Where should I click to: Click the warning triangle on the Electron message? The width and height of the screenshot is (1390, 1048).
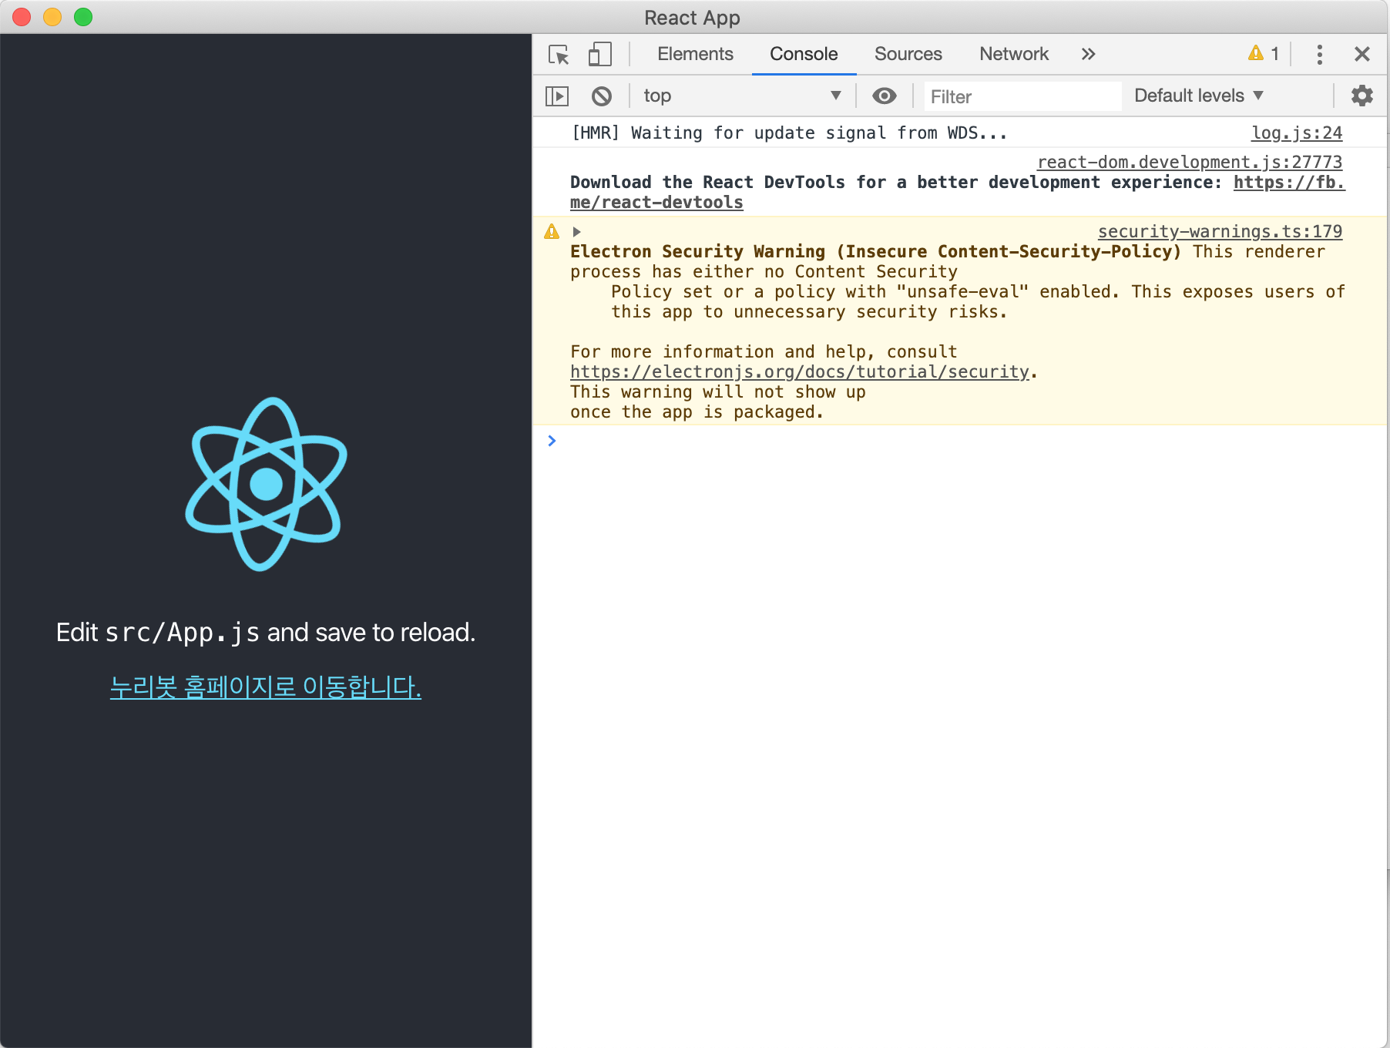pyautogui.click(x=552, y=231)
